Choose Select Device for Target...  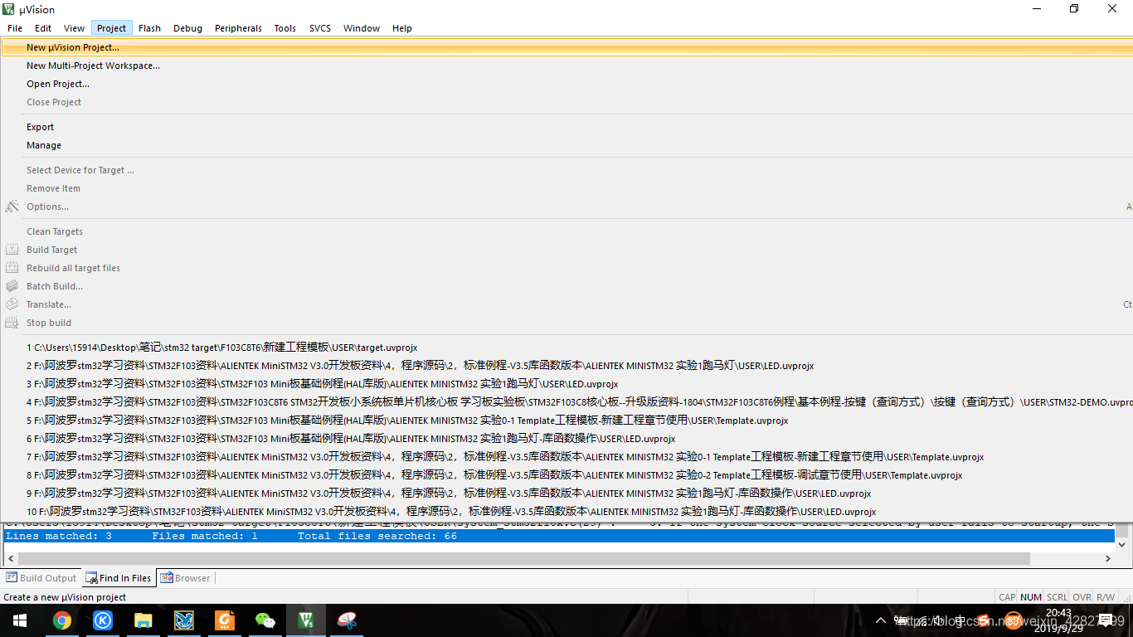point(566,170)
